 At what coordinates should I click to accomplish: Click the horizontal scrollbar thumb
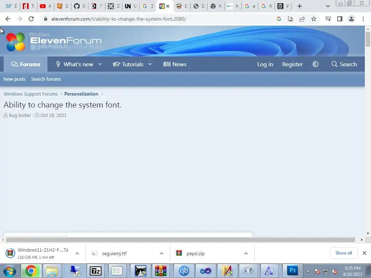click(180, 240)
